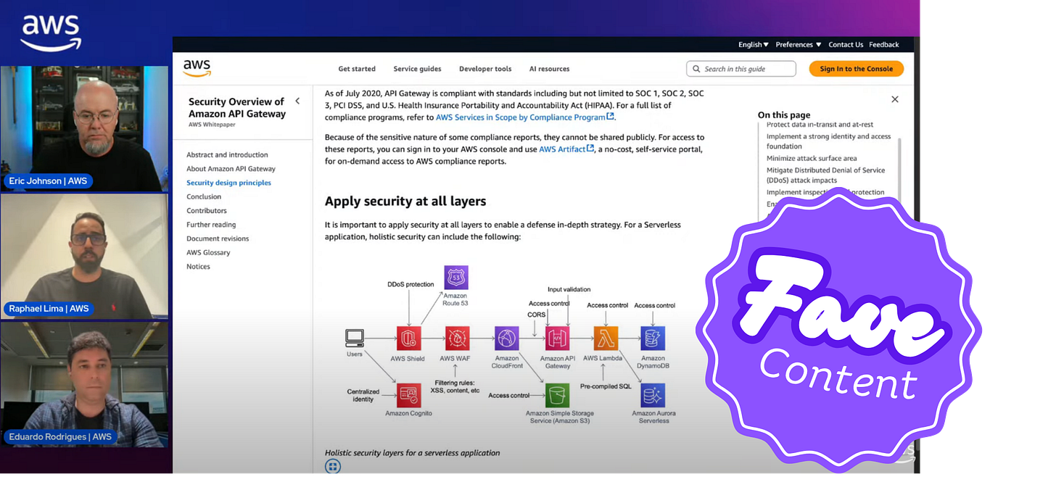The image size is (1056, 490).
Task: Click the AWS logo in video overlay corner
Action: (x=51, y=33)
